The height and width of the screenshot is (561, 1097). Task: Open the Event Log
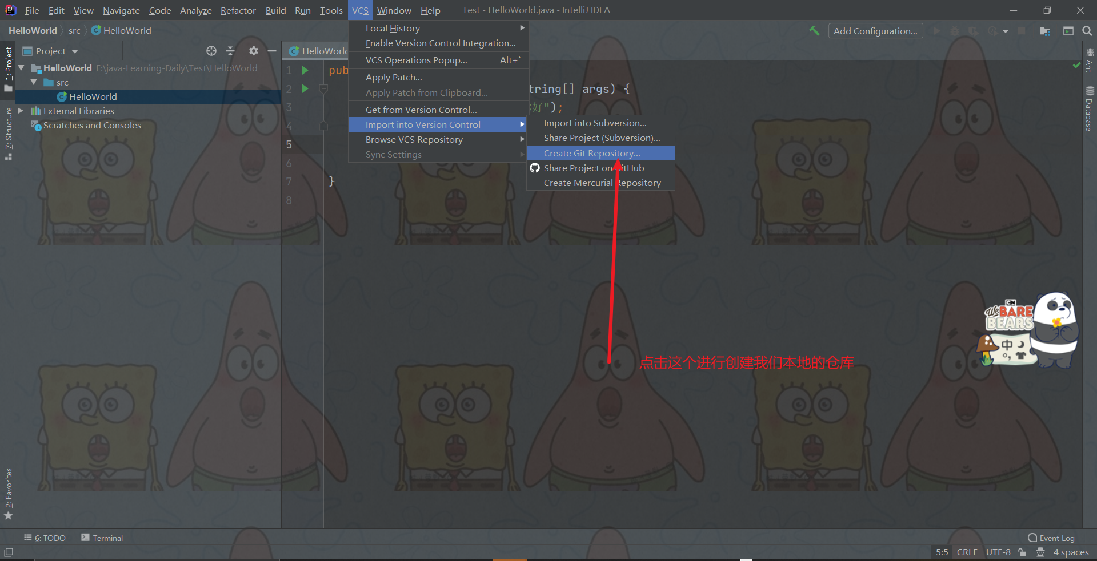[1051, 538]
